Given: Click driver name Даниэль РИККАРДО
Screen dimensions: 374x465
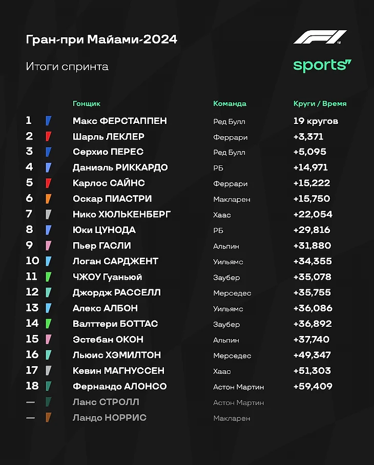Looking at the screenshot, I should (120, 167).
